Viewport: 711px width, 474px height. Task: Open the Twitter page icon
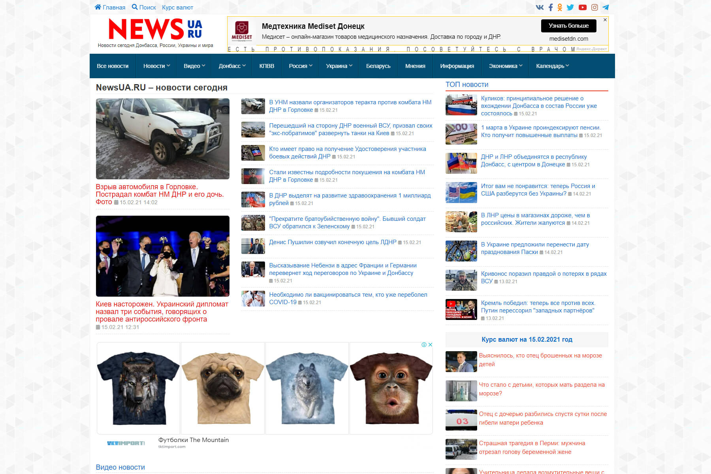[x=570, y=7]
